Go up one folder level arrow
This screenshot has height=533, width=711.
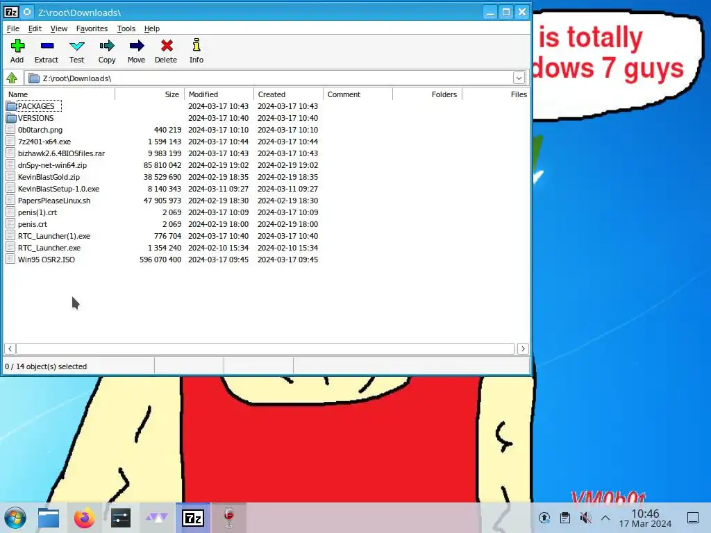coord(12,78)
